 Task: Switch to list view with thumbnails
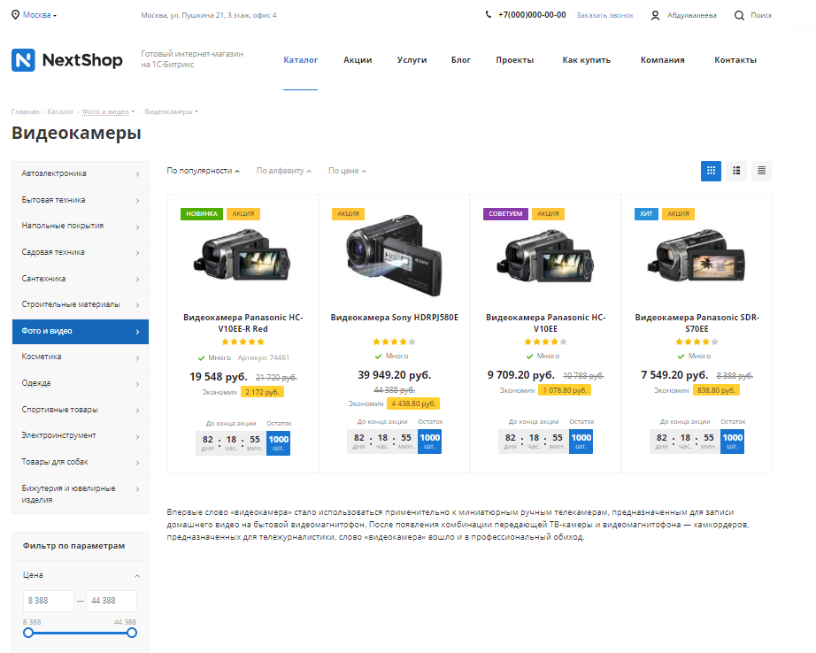736,171
